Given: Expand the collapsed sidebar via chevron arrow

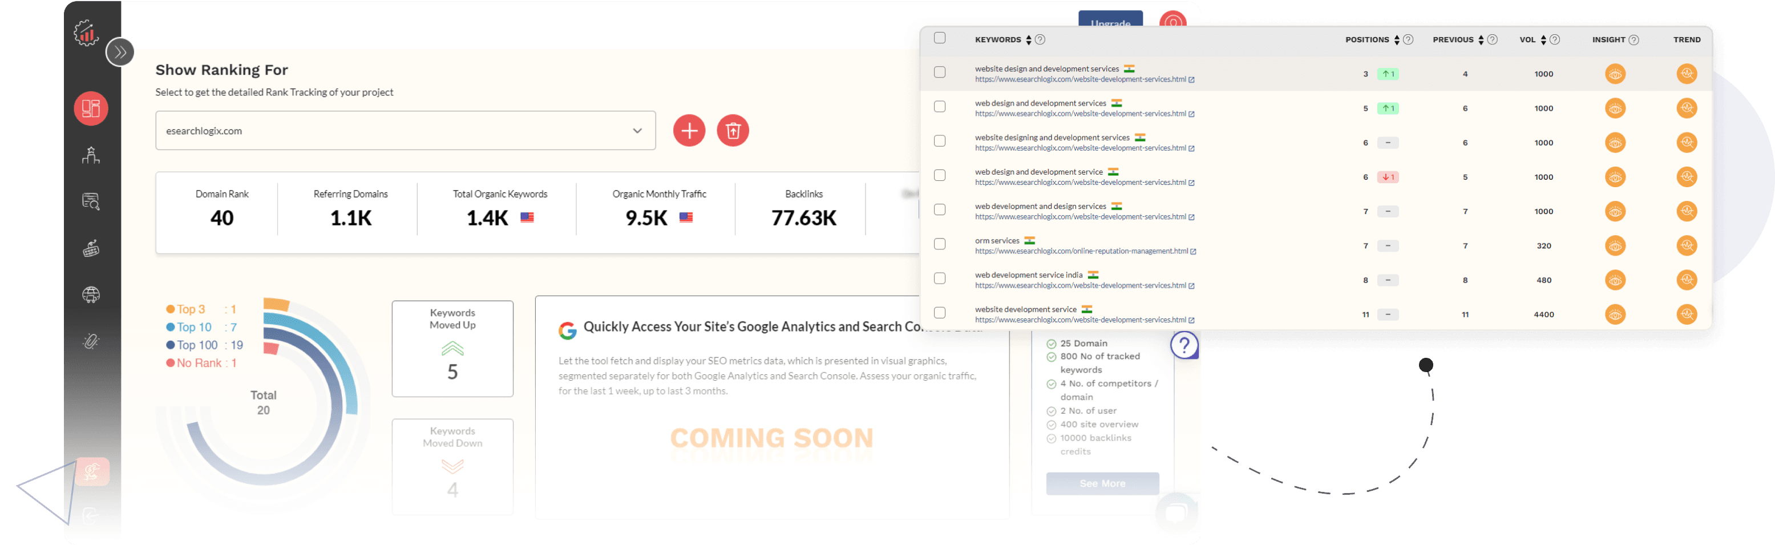Looking at the screenshot, I should click(120, 52).
